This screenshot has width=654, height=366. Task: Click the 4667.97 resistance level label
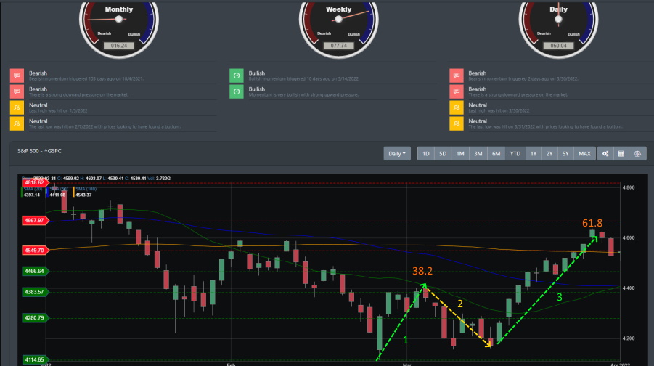34,220
